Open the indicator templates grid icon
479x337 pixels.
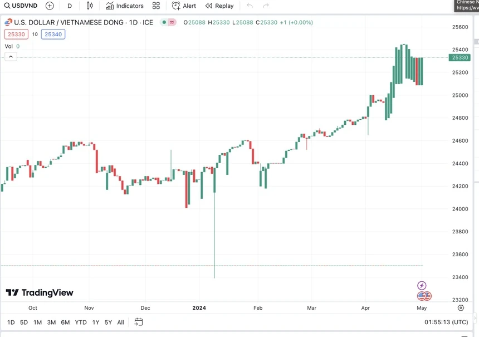[156, 6]
